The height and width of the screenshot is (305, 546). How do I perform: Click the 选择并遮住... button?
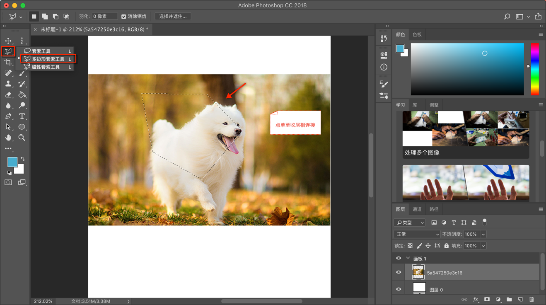tap(173, 17)
